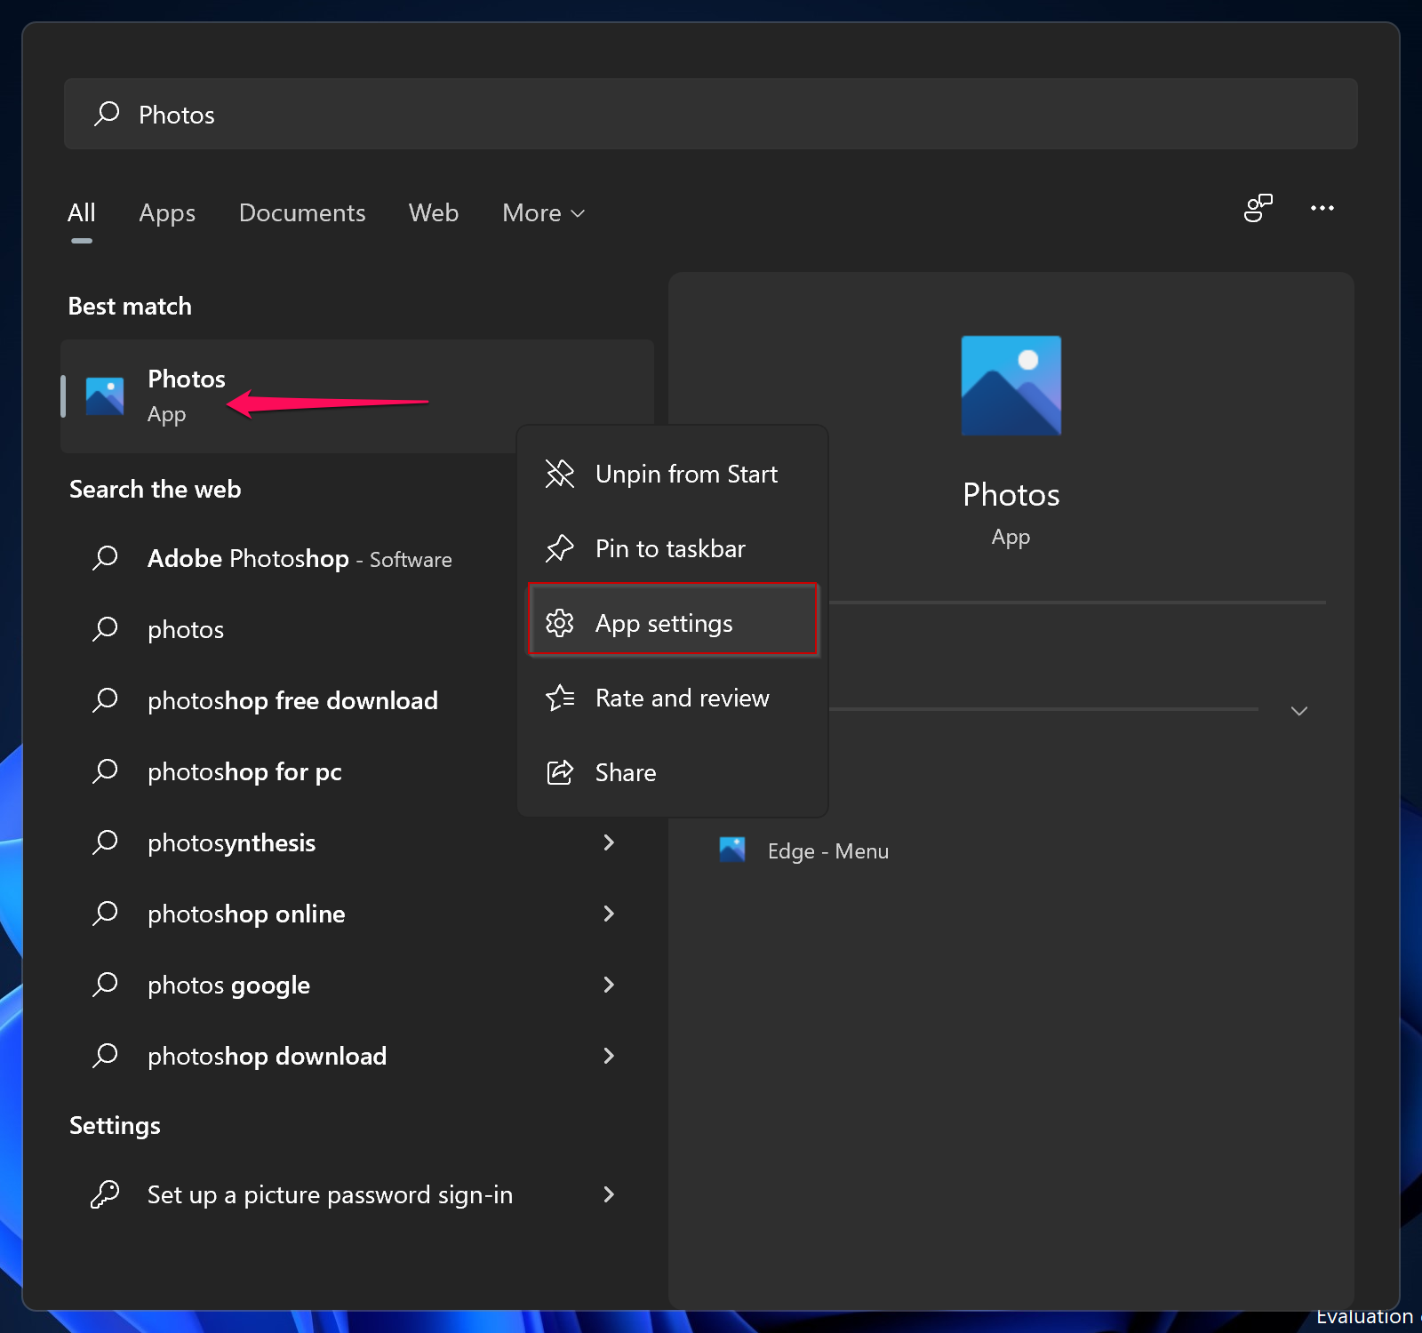Open the feedback/account icon near top right
1422x1333 pixels.
pos(1258,208)
